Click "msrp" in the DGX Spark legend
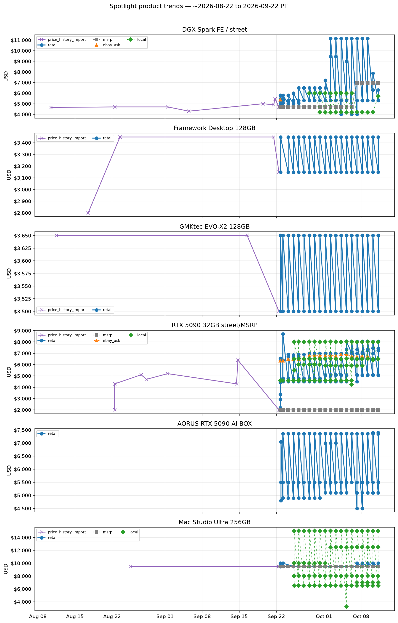 click(x=107, y=39)
